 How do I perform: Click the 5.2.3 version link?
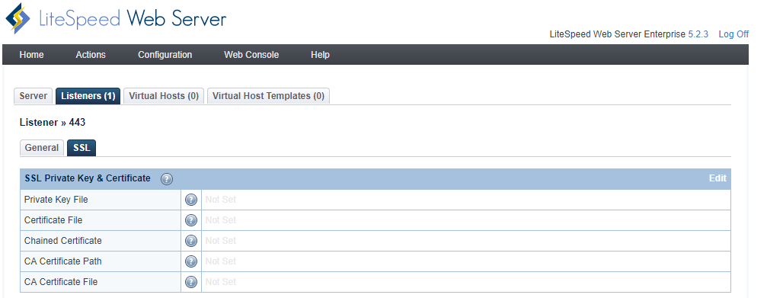tap(698, 34)
